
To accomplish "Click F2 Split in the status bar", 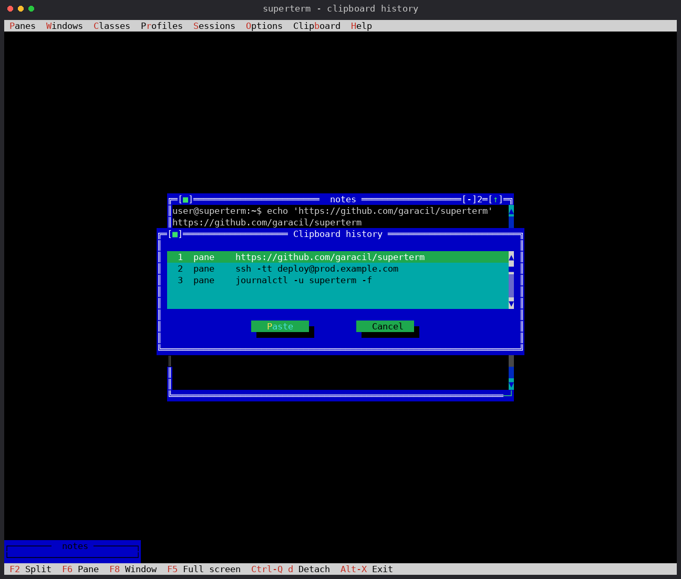I will pyautogui.click(x=30, y=569).
